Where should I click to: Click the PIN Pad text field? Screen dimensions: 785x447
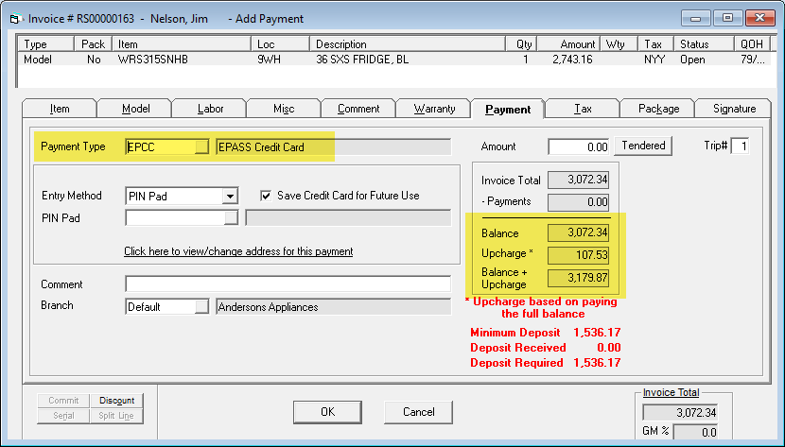pos(175,217)
